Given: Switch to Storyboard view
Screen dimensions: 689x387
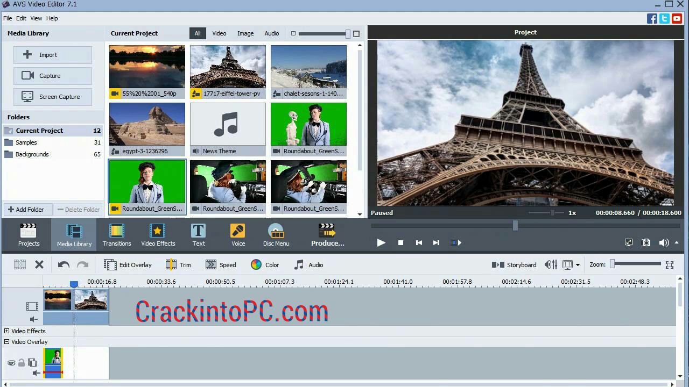Looking at the screenshot, I should pyautogui.click(x=514, y=264).
